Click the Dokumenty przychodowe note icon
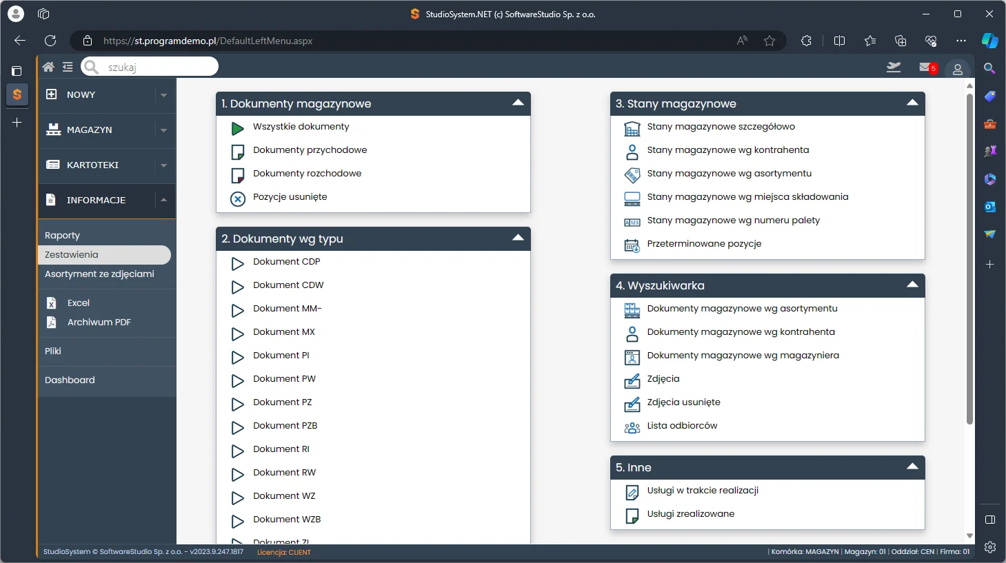 pyautogui.click(x=237, y=152)
